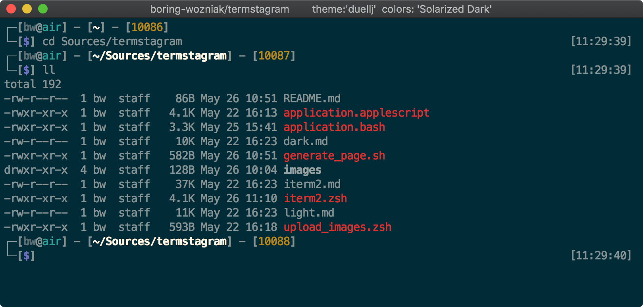Click the red close window button
The height and width of the screenshot is (307, 643).
(x=11, y=9)
